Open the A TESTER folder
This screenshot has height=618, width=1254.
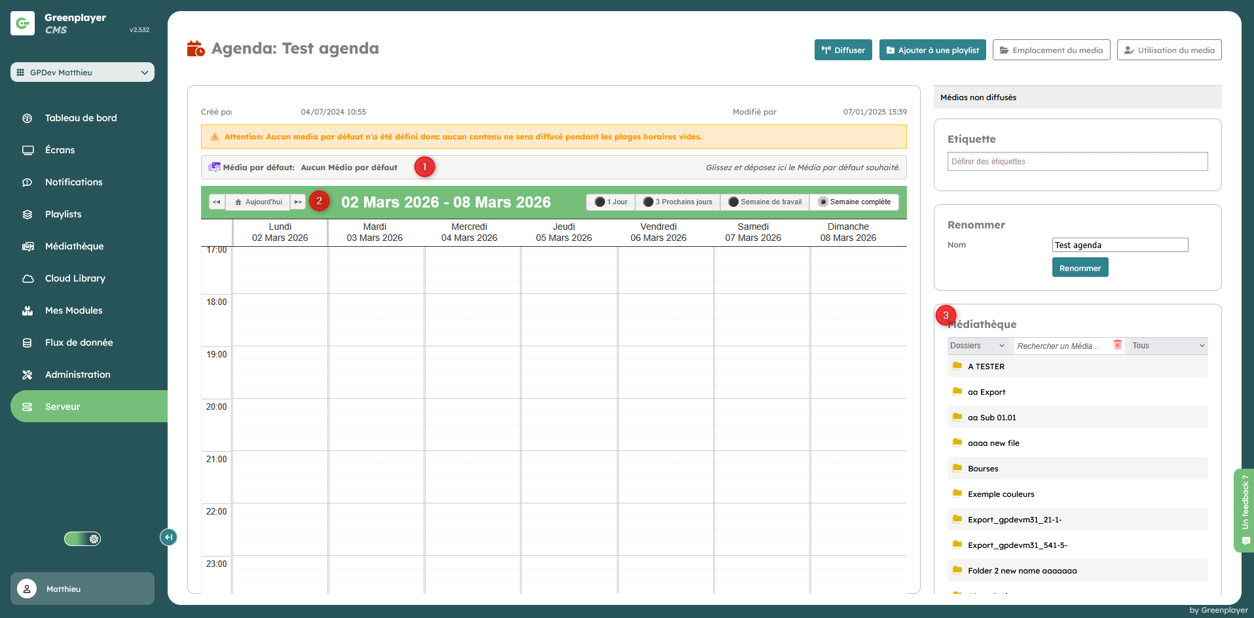986,367
